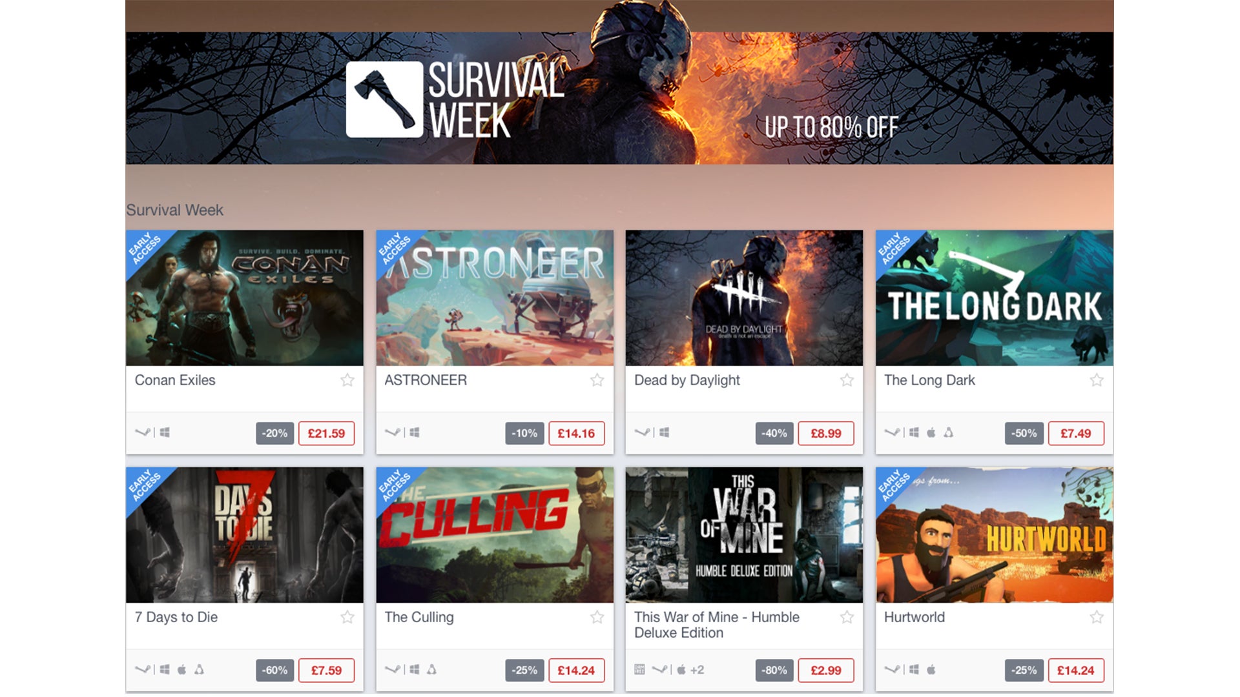1240x697 pixels.
Task: Click the Linux icon on The Long Dark
Action: coord(948,432)
